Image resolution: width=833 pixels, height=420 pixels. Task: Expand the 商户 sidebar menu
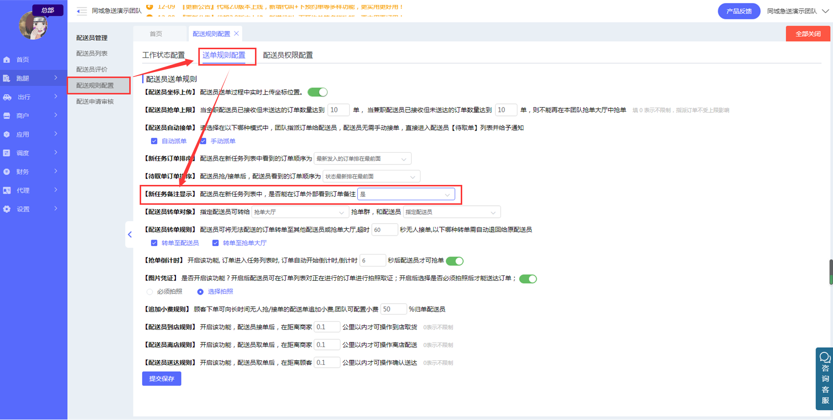click(56, 115)
